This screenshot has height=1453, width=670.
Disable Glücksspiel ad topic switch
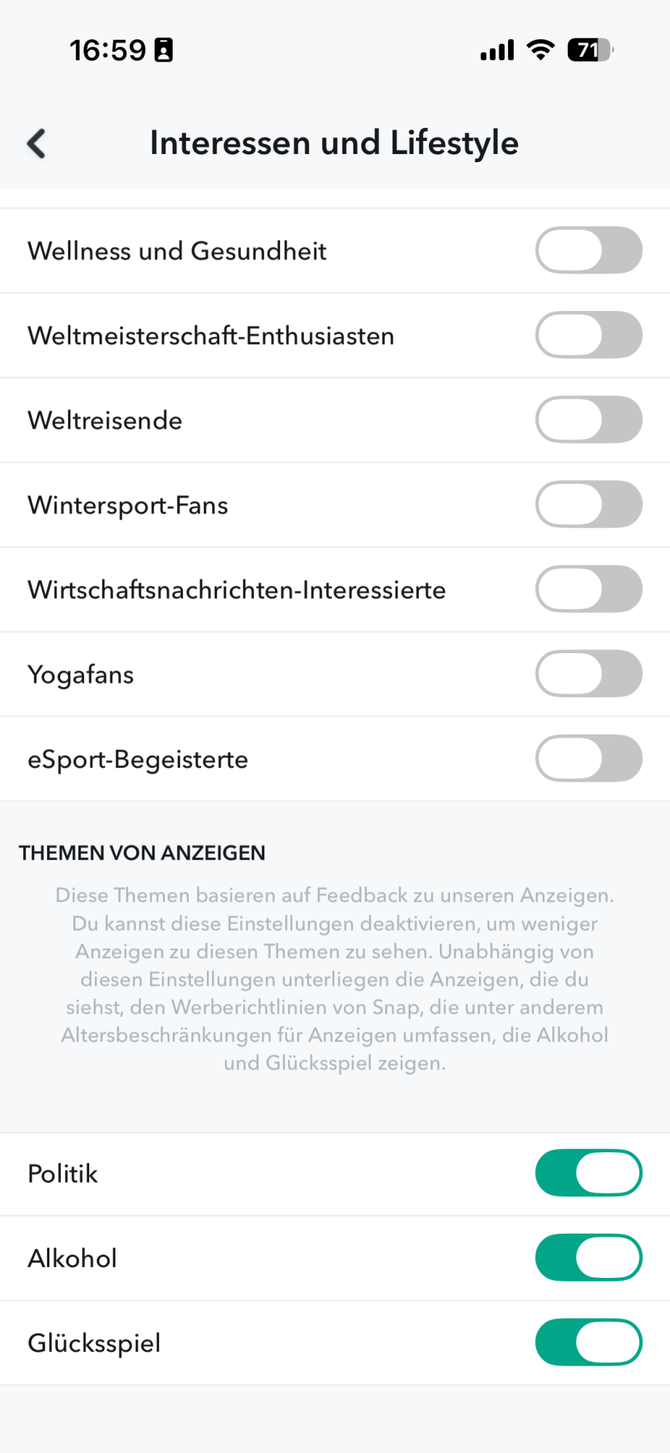click(x=589, y=1342)
